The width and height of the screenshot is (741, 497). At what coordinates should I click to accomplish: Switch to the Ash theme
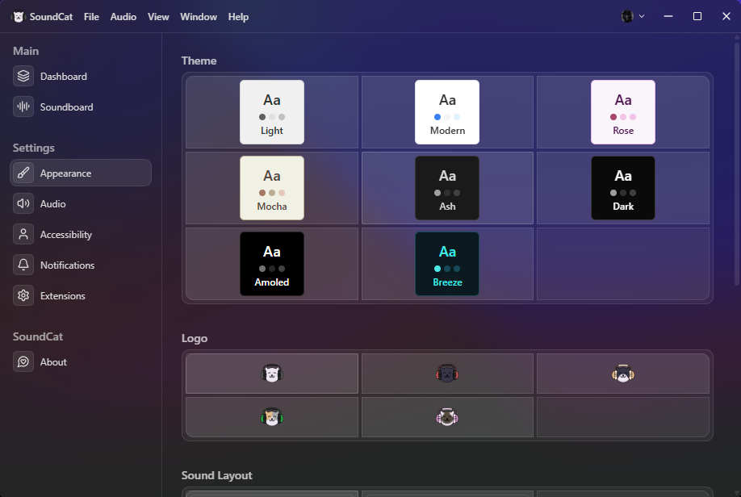(447, 188)
